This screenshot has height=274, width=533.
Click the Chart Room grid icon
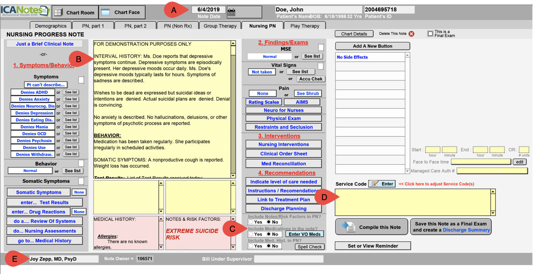pos(59,12)
